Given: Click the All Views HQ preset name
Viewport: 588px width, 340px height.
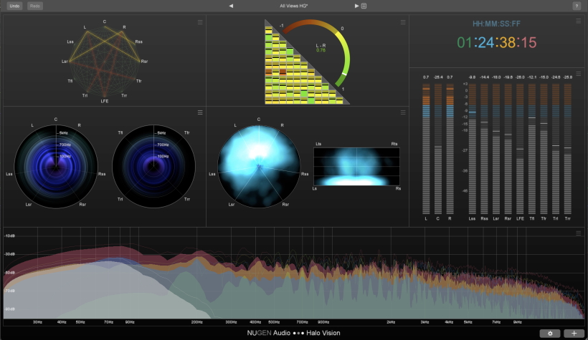Looking at the screenshot, I should coord(294,6).
